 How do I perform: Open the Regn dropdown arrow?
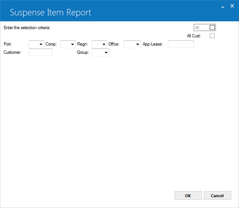pos(104,44)
